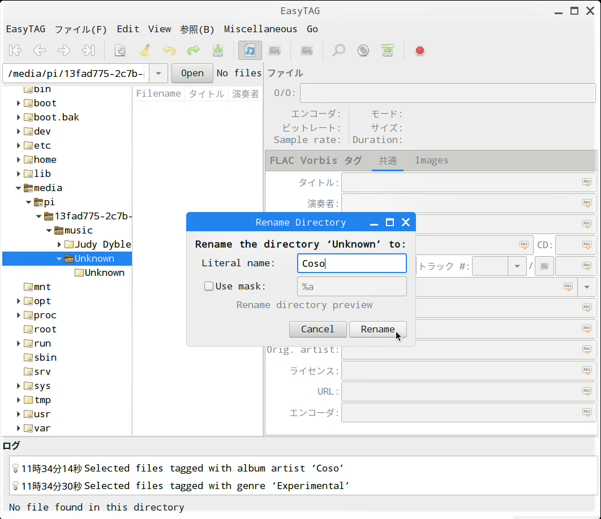The width and height of the screenshot is (601, 519).
Task: Click the save files toolbar icon
Action: click(218, 50)
